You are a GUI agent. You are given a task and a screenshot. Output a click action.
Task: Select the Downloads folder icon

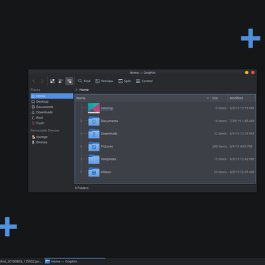tap(94, 134)
